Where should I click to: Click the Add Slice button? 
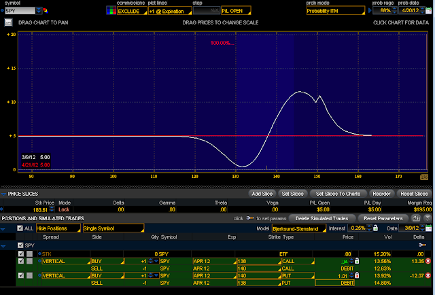click(262, 194)
